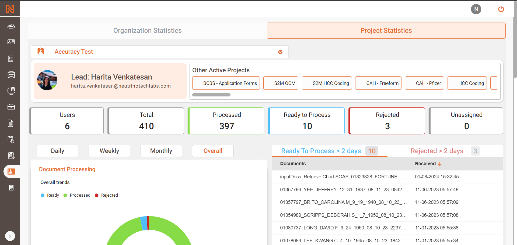Click the Total 410 card
This screenshot has height=245, width=517.
146,121
